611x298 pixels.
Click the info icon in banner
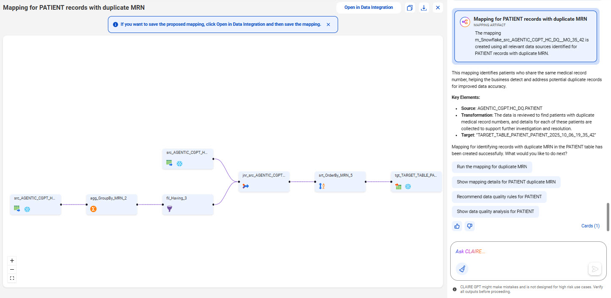(116, 25)
